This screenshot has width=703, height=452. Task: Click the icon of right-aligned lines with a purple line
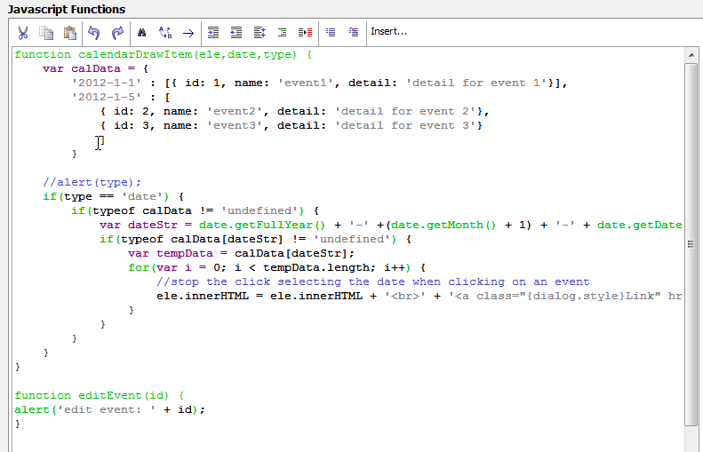pos(282,32)
